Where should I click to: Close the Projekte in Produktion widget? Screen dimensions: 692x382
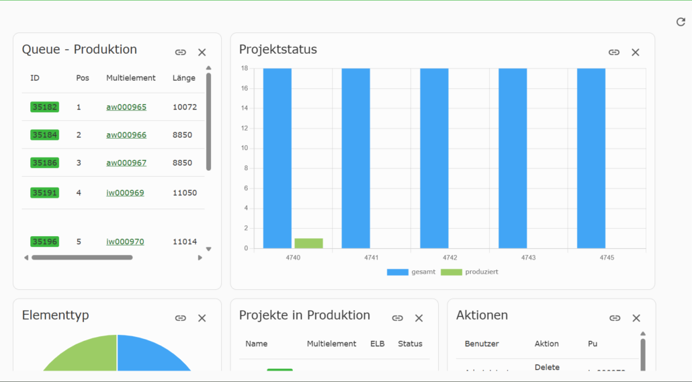click(419, 318)
